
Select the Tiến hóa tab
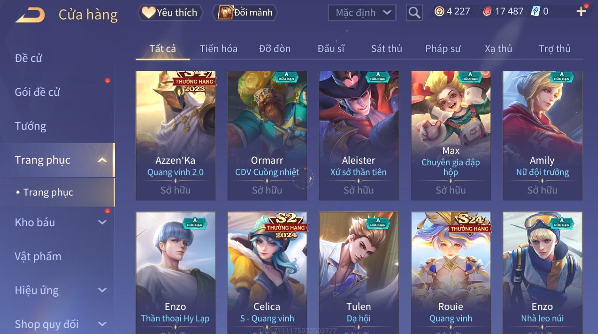tap(219, 49)
